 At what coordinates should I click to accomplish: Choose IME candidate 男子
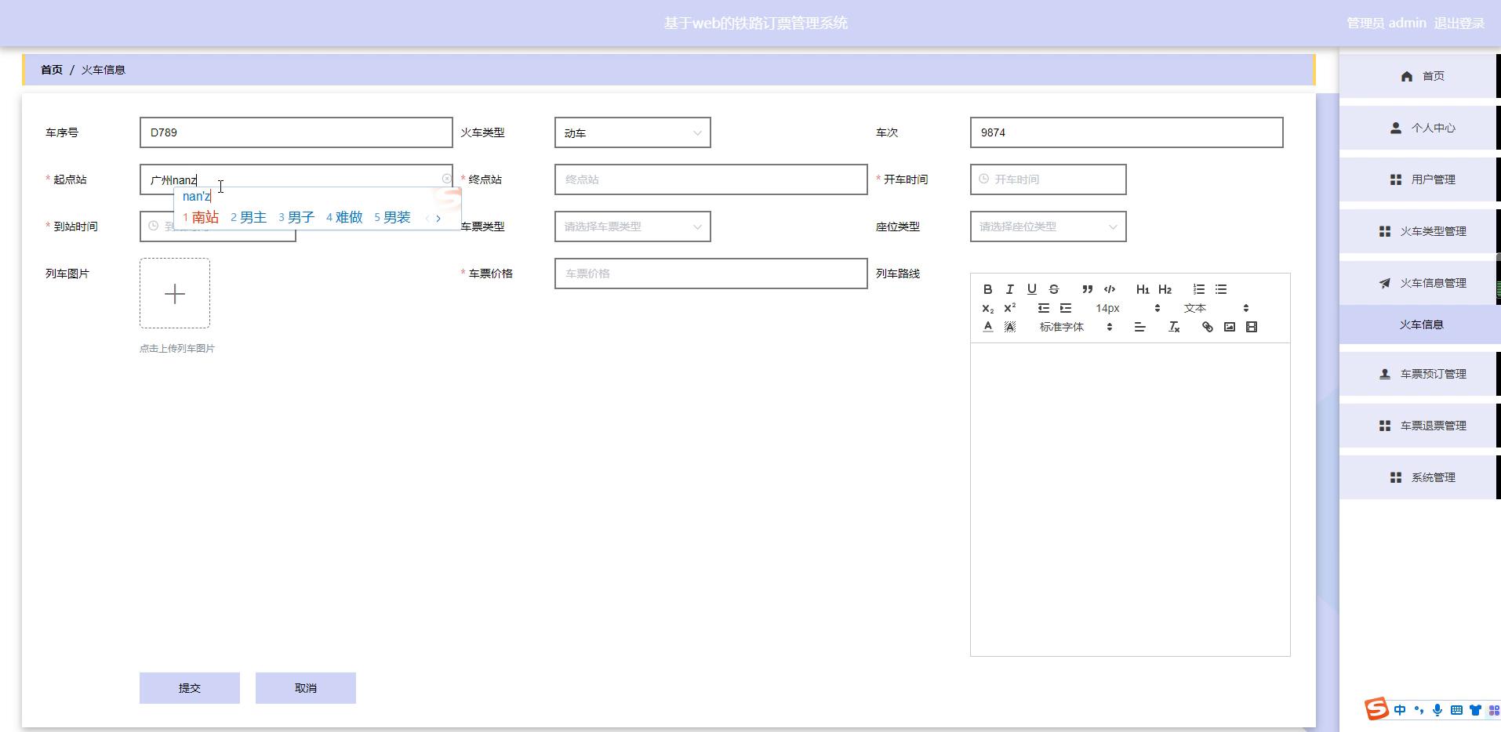tap(296, 218)
